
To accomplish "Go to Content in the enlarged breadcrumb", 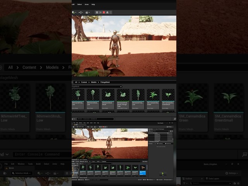I will [x=84, y=82].
